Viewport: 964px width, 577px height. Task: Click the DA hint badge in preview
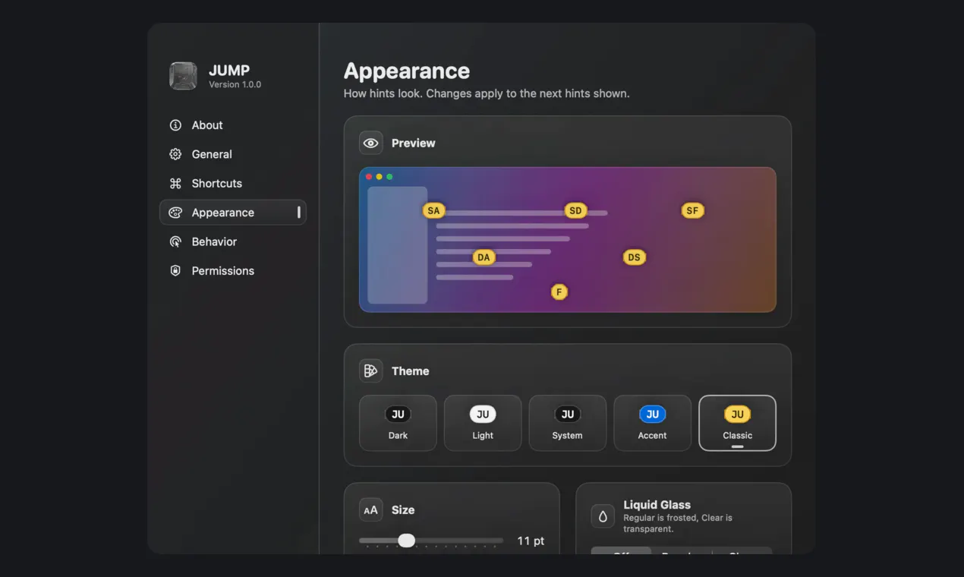pyautogui.click(x=484, y=257)
